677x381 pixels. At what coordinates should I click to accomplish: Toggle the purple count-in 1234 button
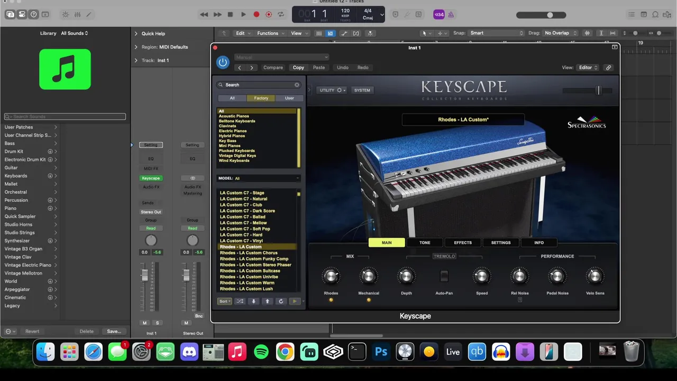click(x=439, y=14)
